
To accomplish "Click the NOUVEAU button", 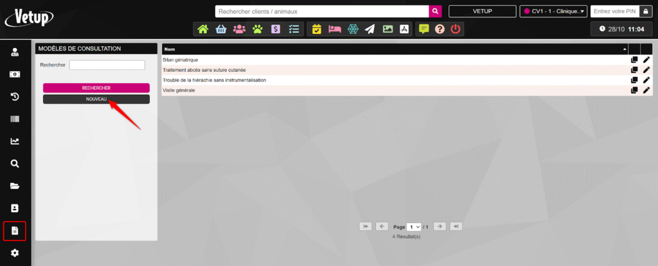I will pyautogui.click(x=96, y=99).
